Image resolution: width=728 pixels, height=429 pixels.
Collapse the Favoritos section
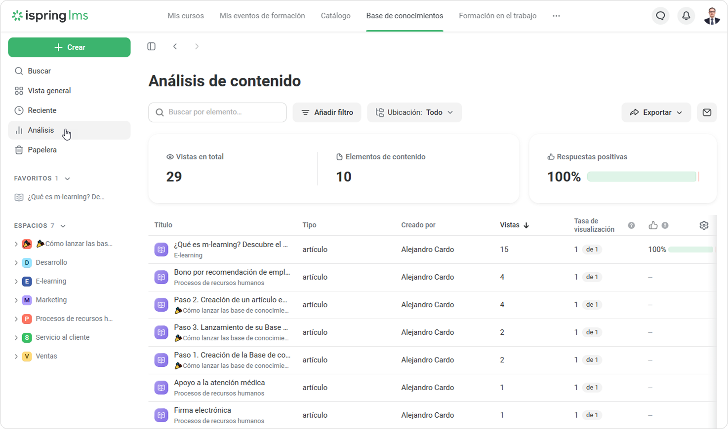pyautogui.click(x=68, y=179)
